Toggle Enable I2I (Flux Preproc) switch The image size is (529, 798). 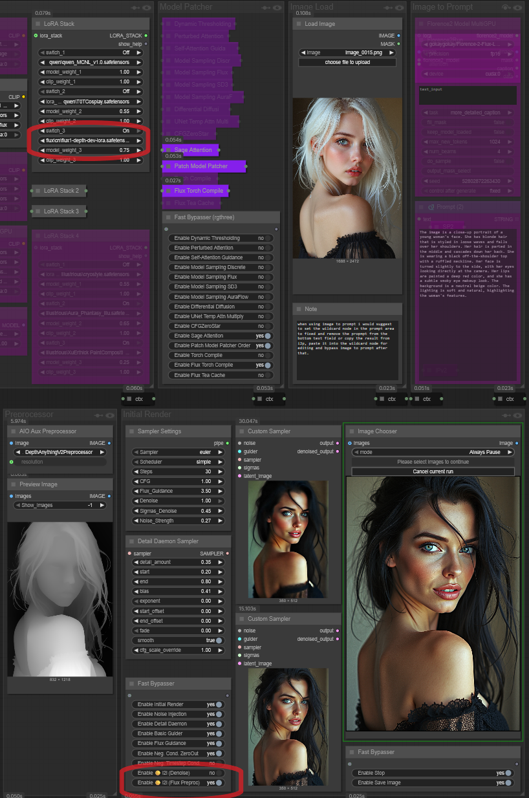(219, 782)
